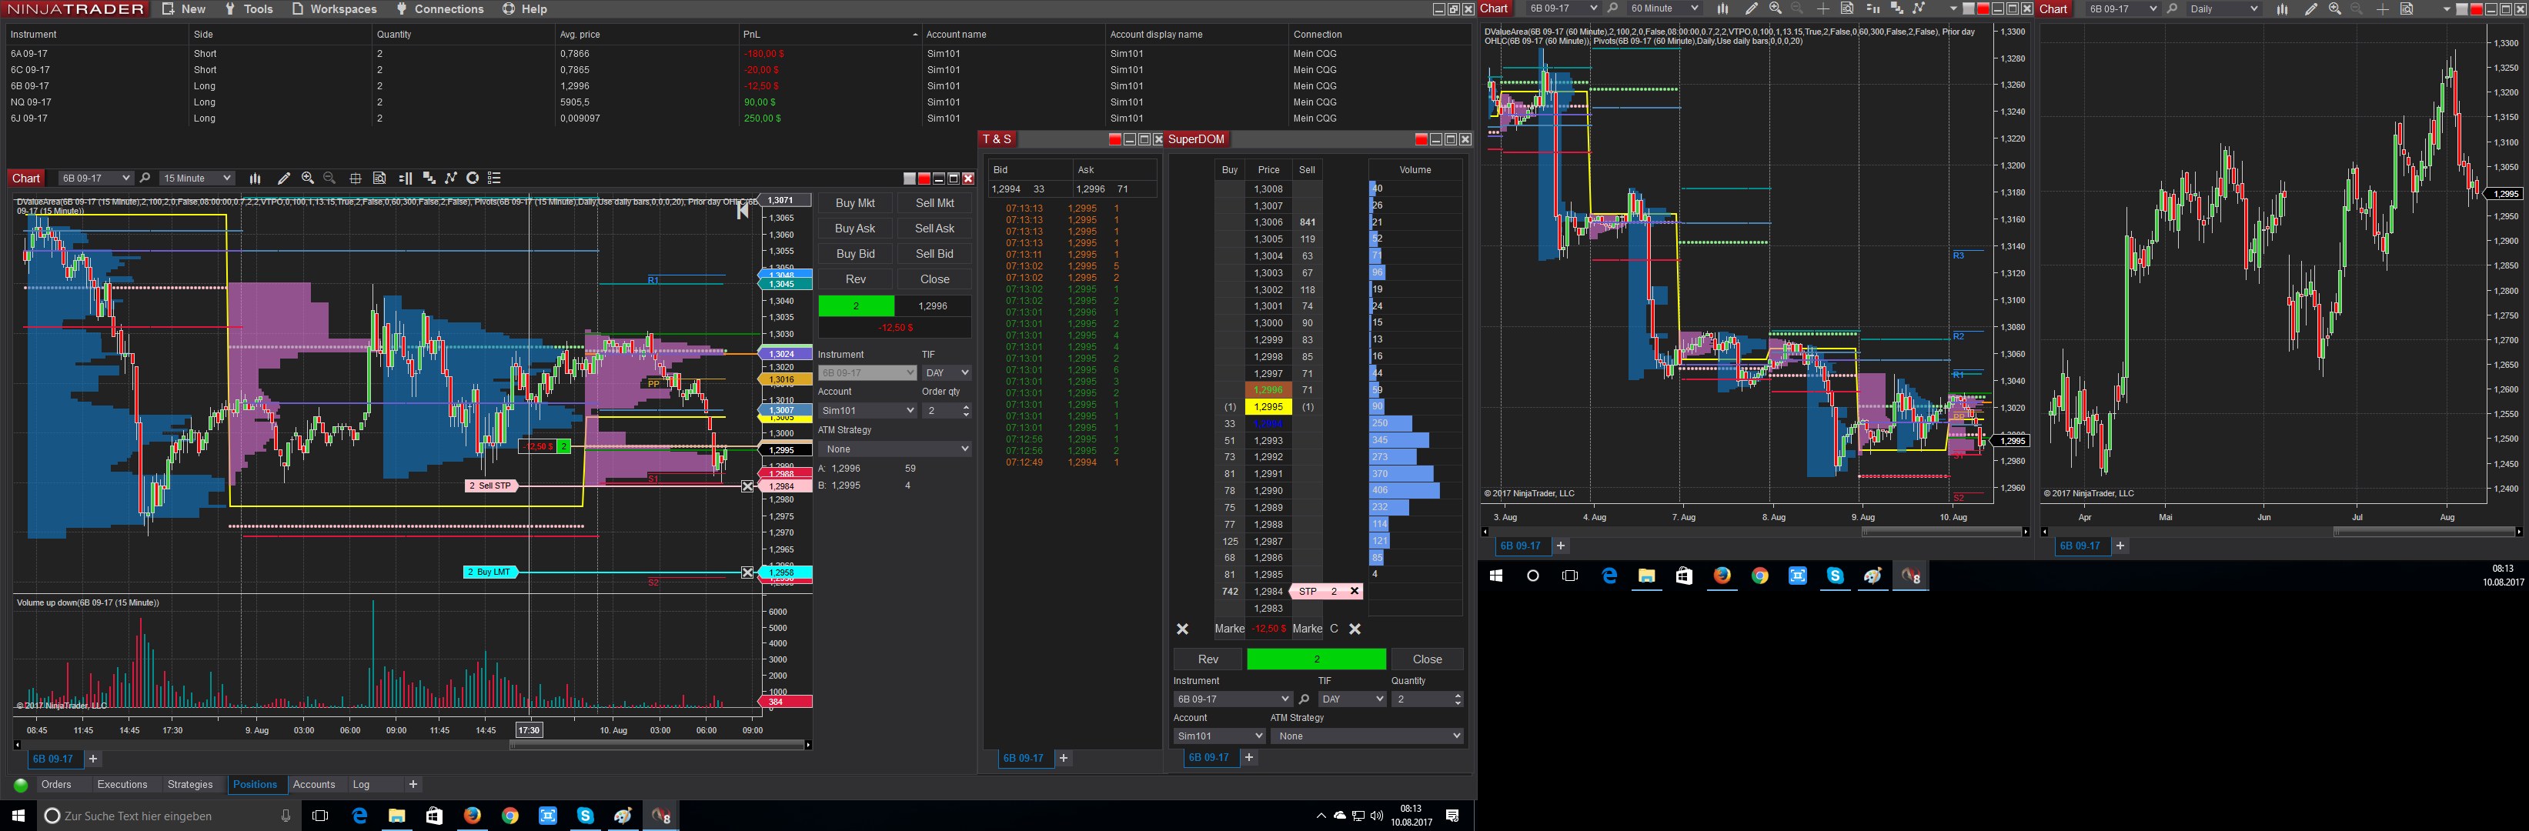
Task: Open the Workspaces menu
Action: click(x=334, y=8)
